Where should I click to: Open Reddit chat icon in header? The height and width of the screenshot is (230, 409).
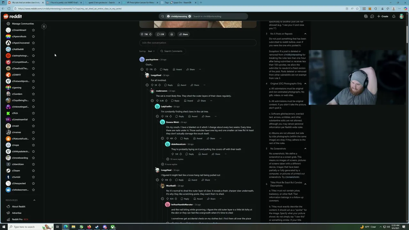point(372,16)
